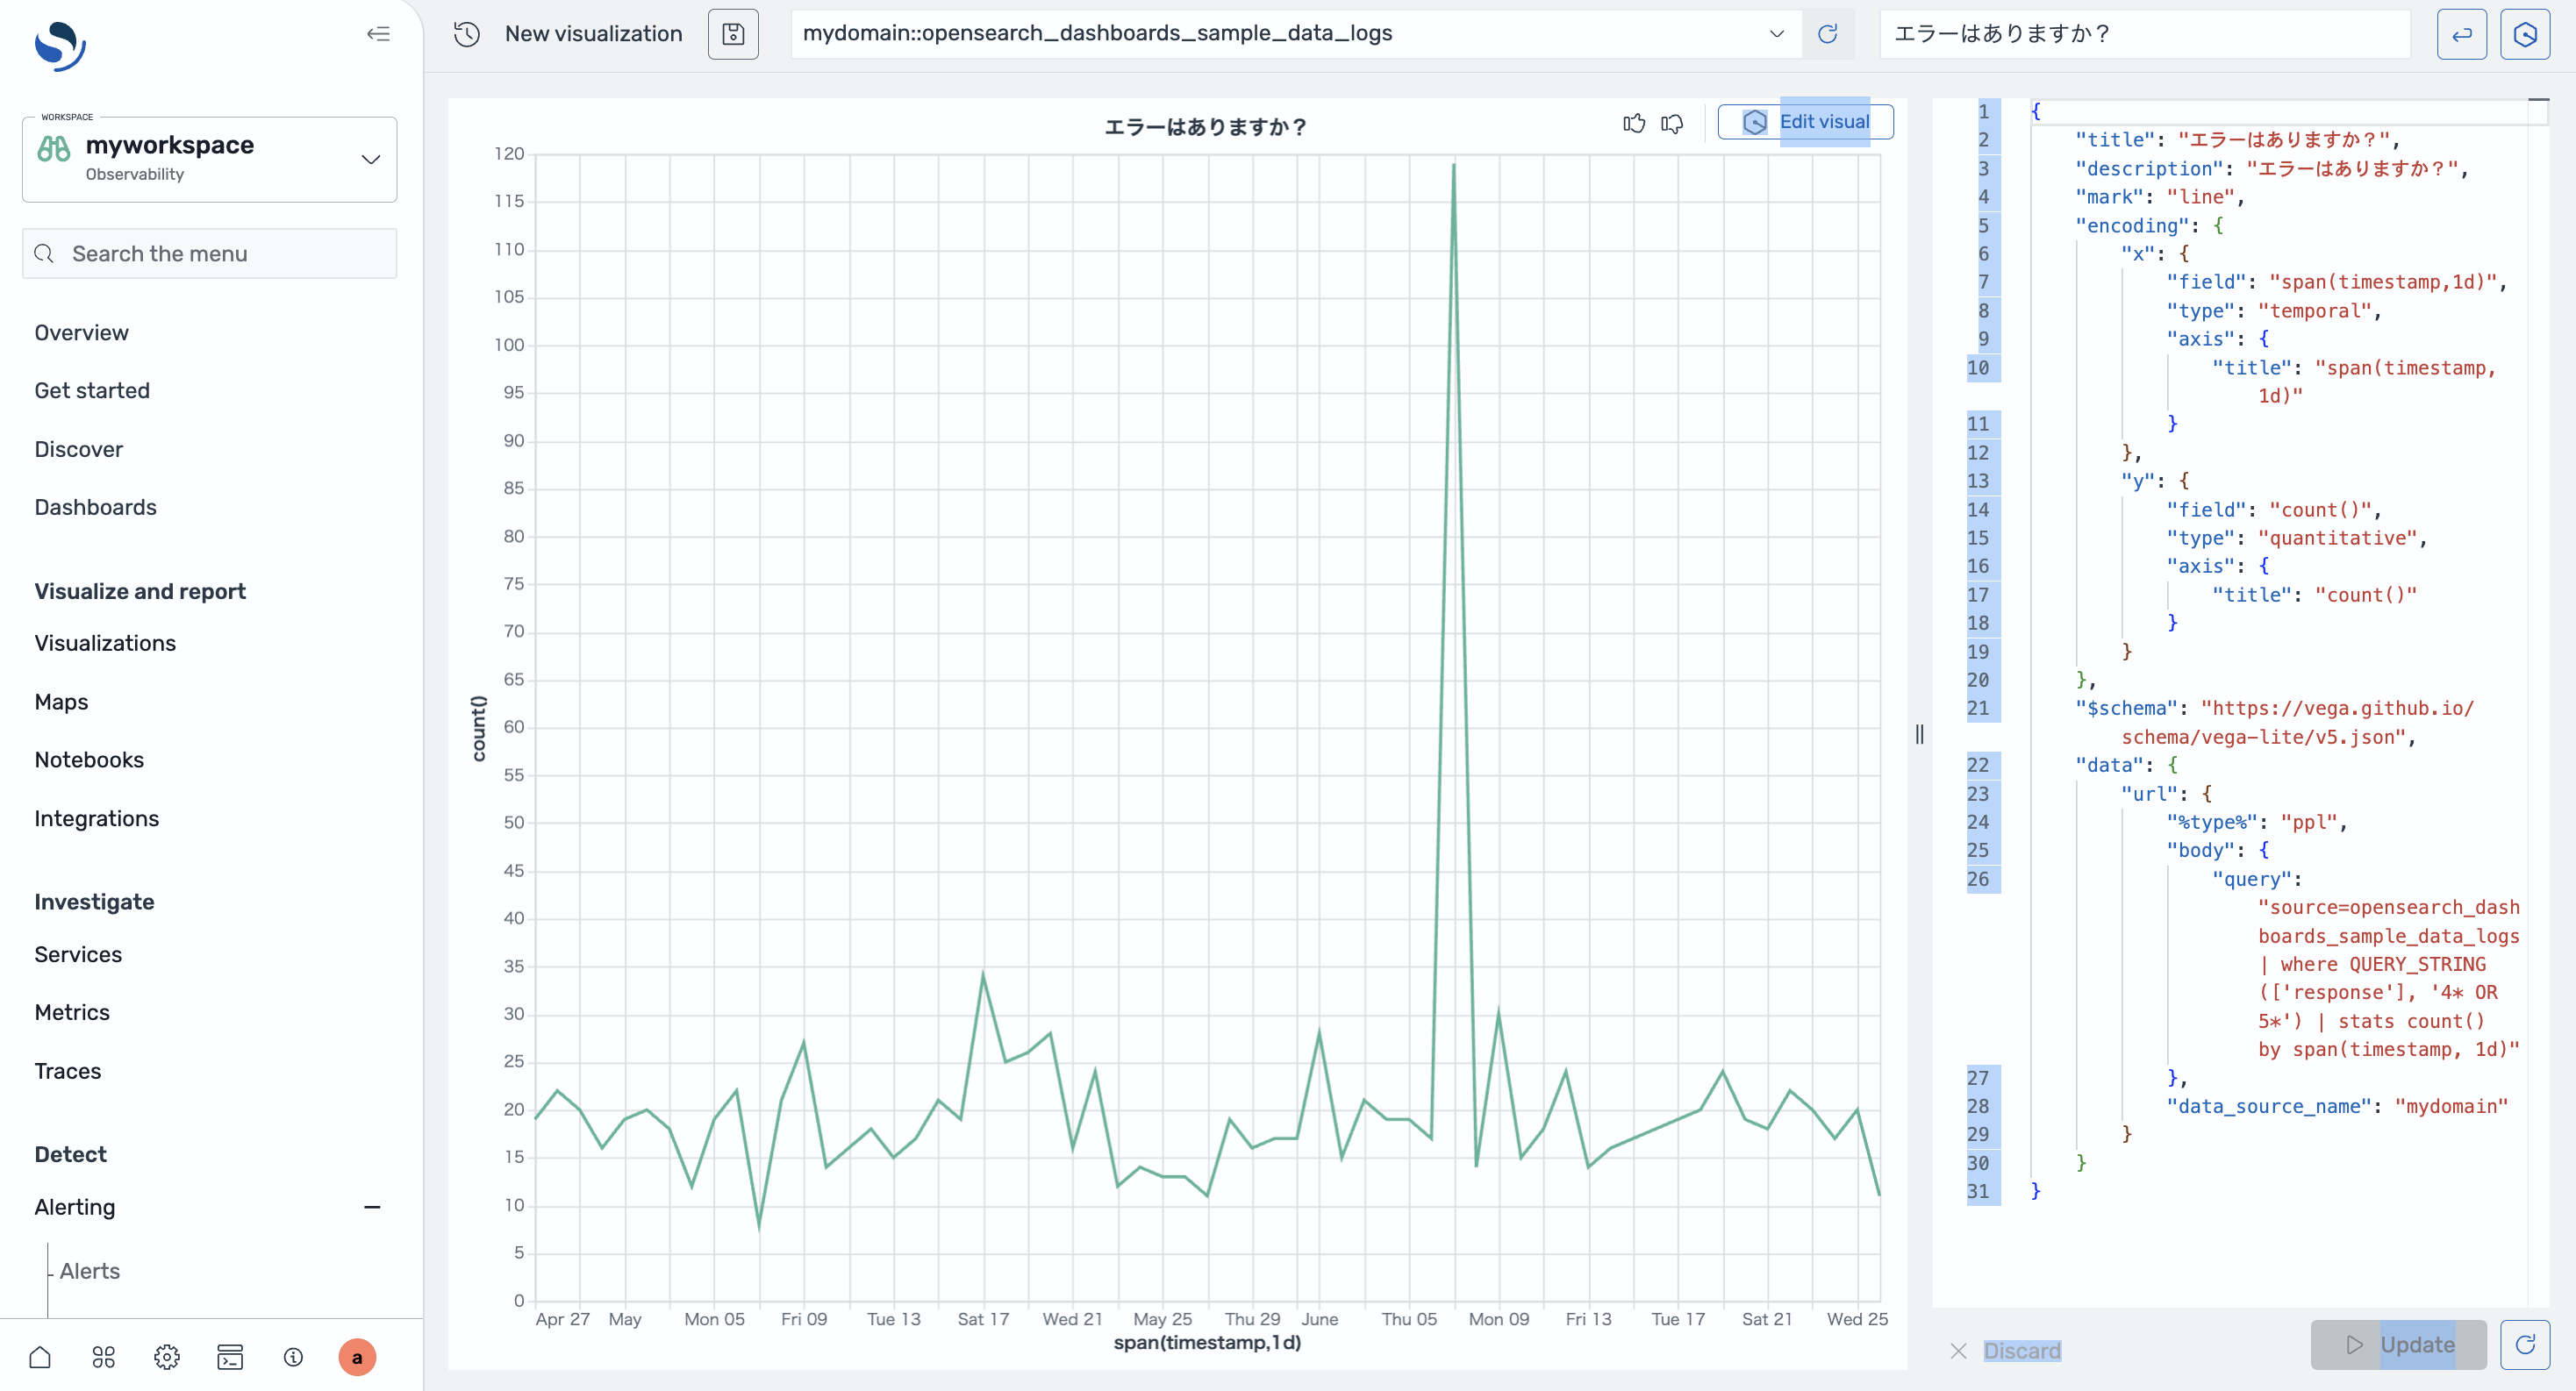Click the save visualization icon

coord(733,34)
